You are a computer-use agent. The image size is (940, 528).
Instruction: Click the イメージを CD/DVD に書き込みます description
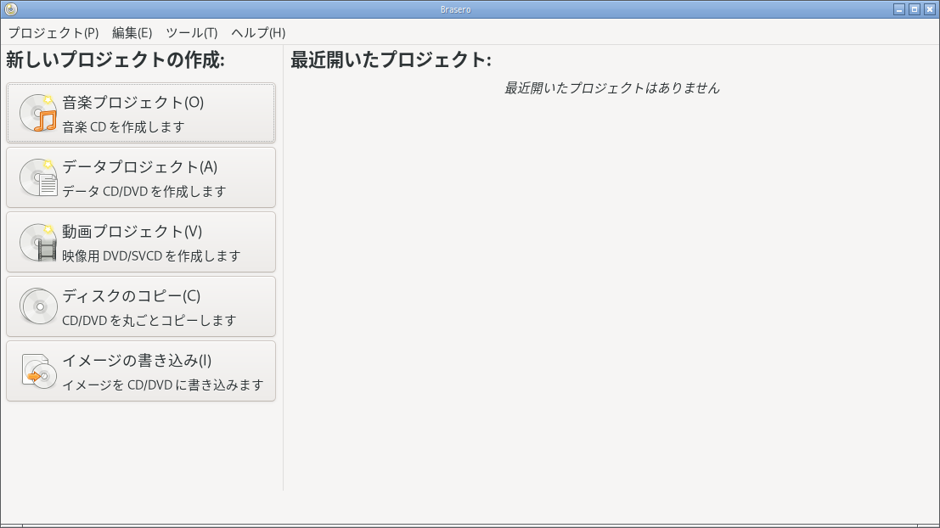point(163,385)
